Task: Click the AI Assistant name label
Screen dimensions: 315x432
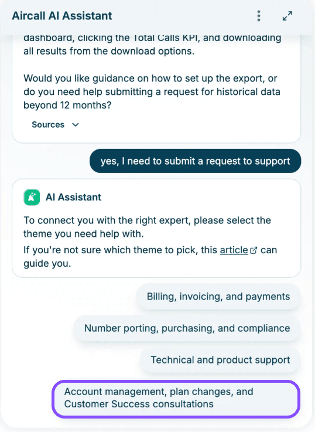Action: click(73, 198)
